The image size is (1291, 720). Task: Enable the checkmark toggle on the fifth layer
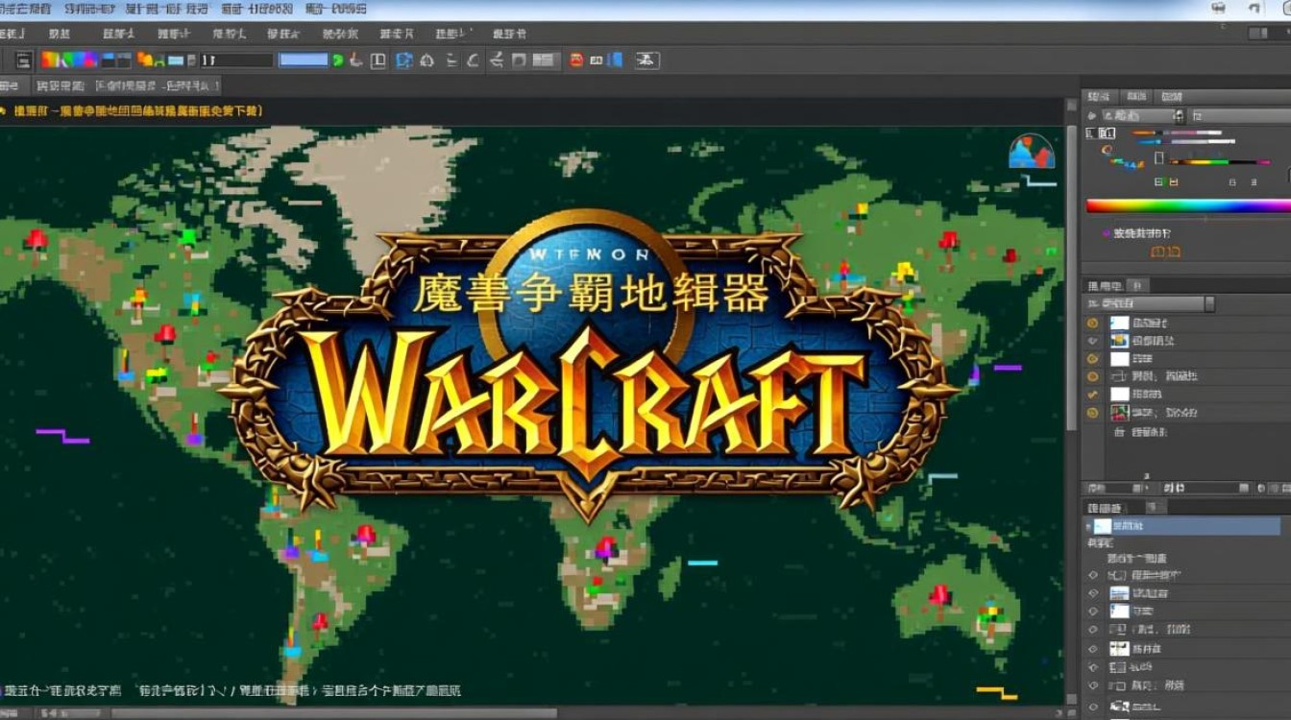[x=1091, y=394]
